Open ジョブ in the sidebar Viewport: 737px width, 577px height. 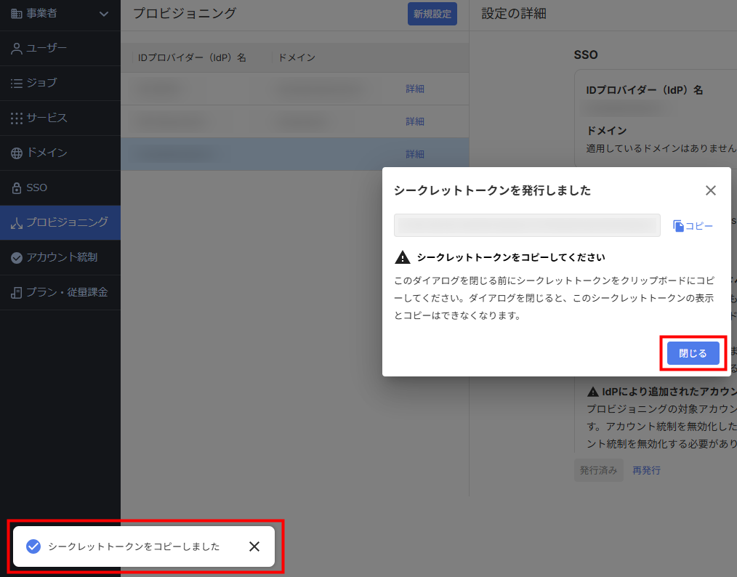pyautogui.click(x=60, y=83)
